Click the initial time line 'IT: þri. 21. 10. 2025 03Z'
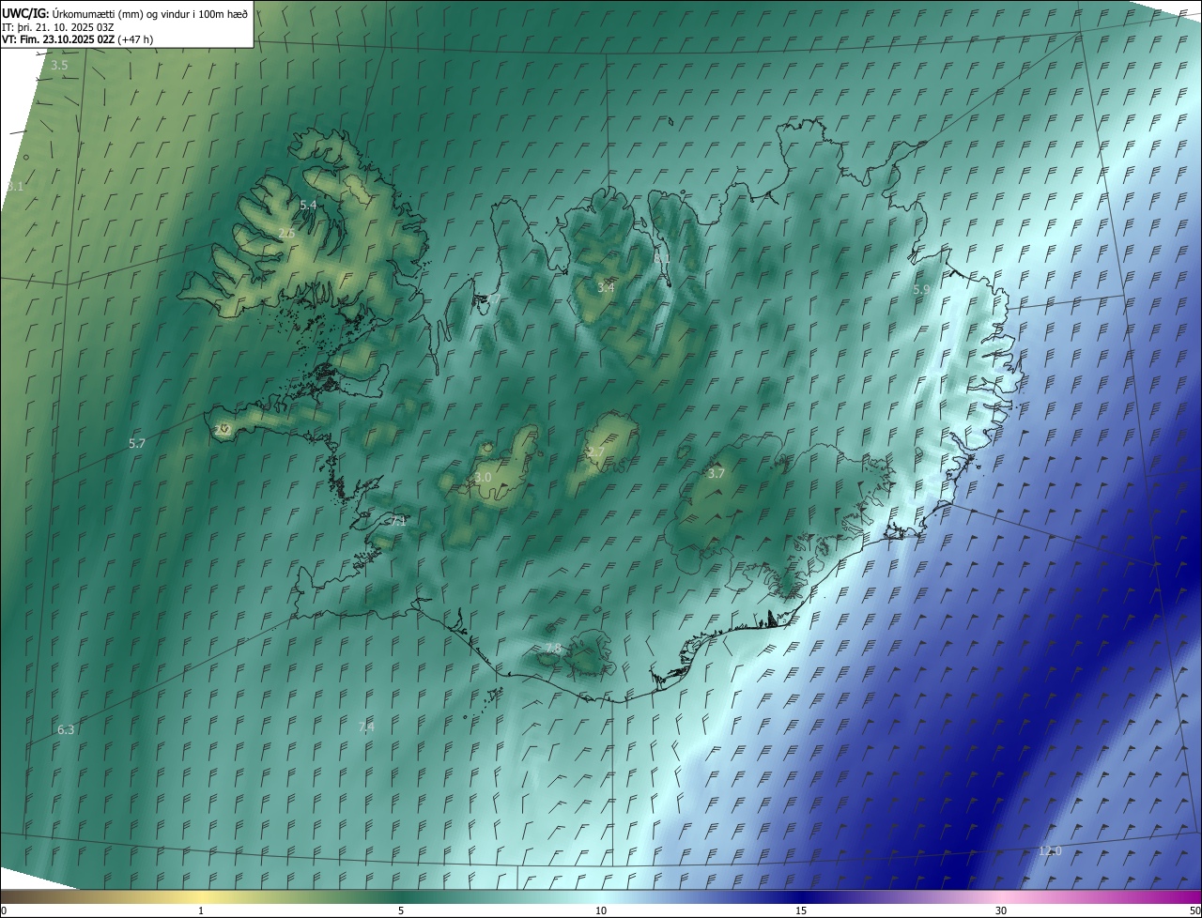This screenshot has width=1202, height=918. pos(58,26)
